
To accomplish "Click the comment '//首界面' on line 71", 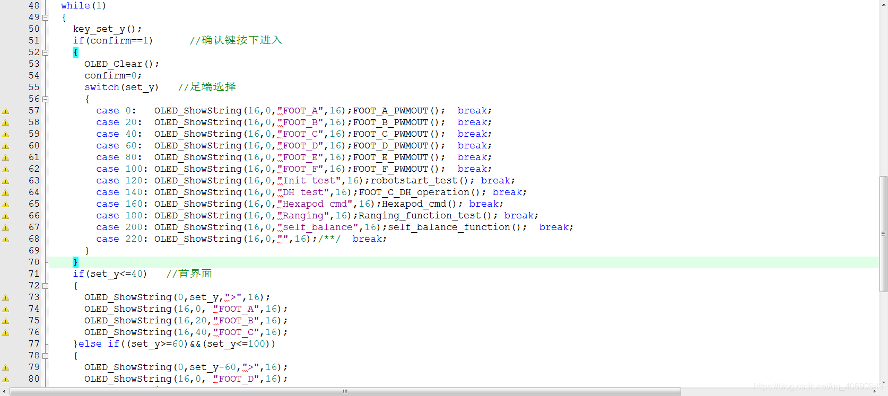I will (189, 274).
